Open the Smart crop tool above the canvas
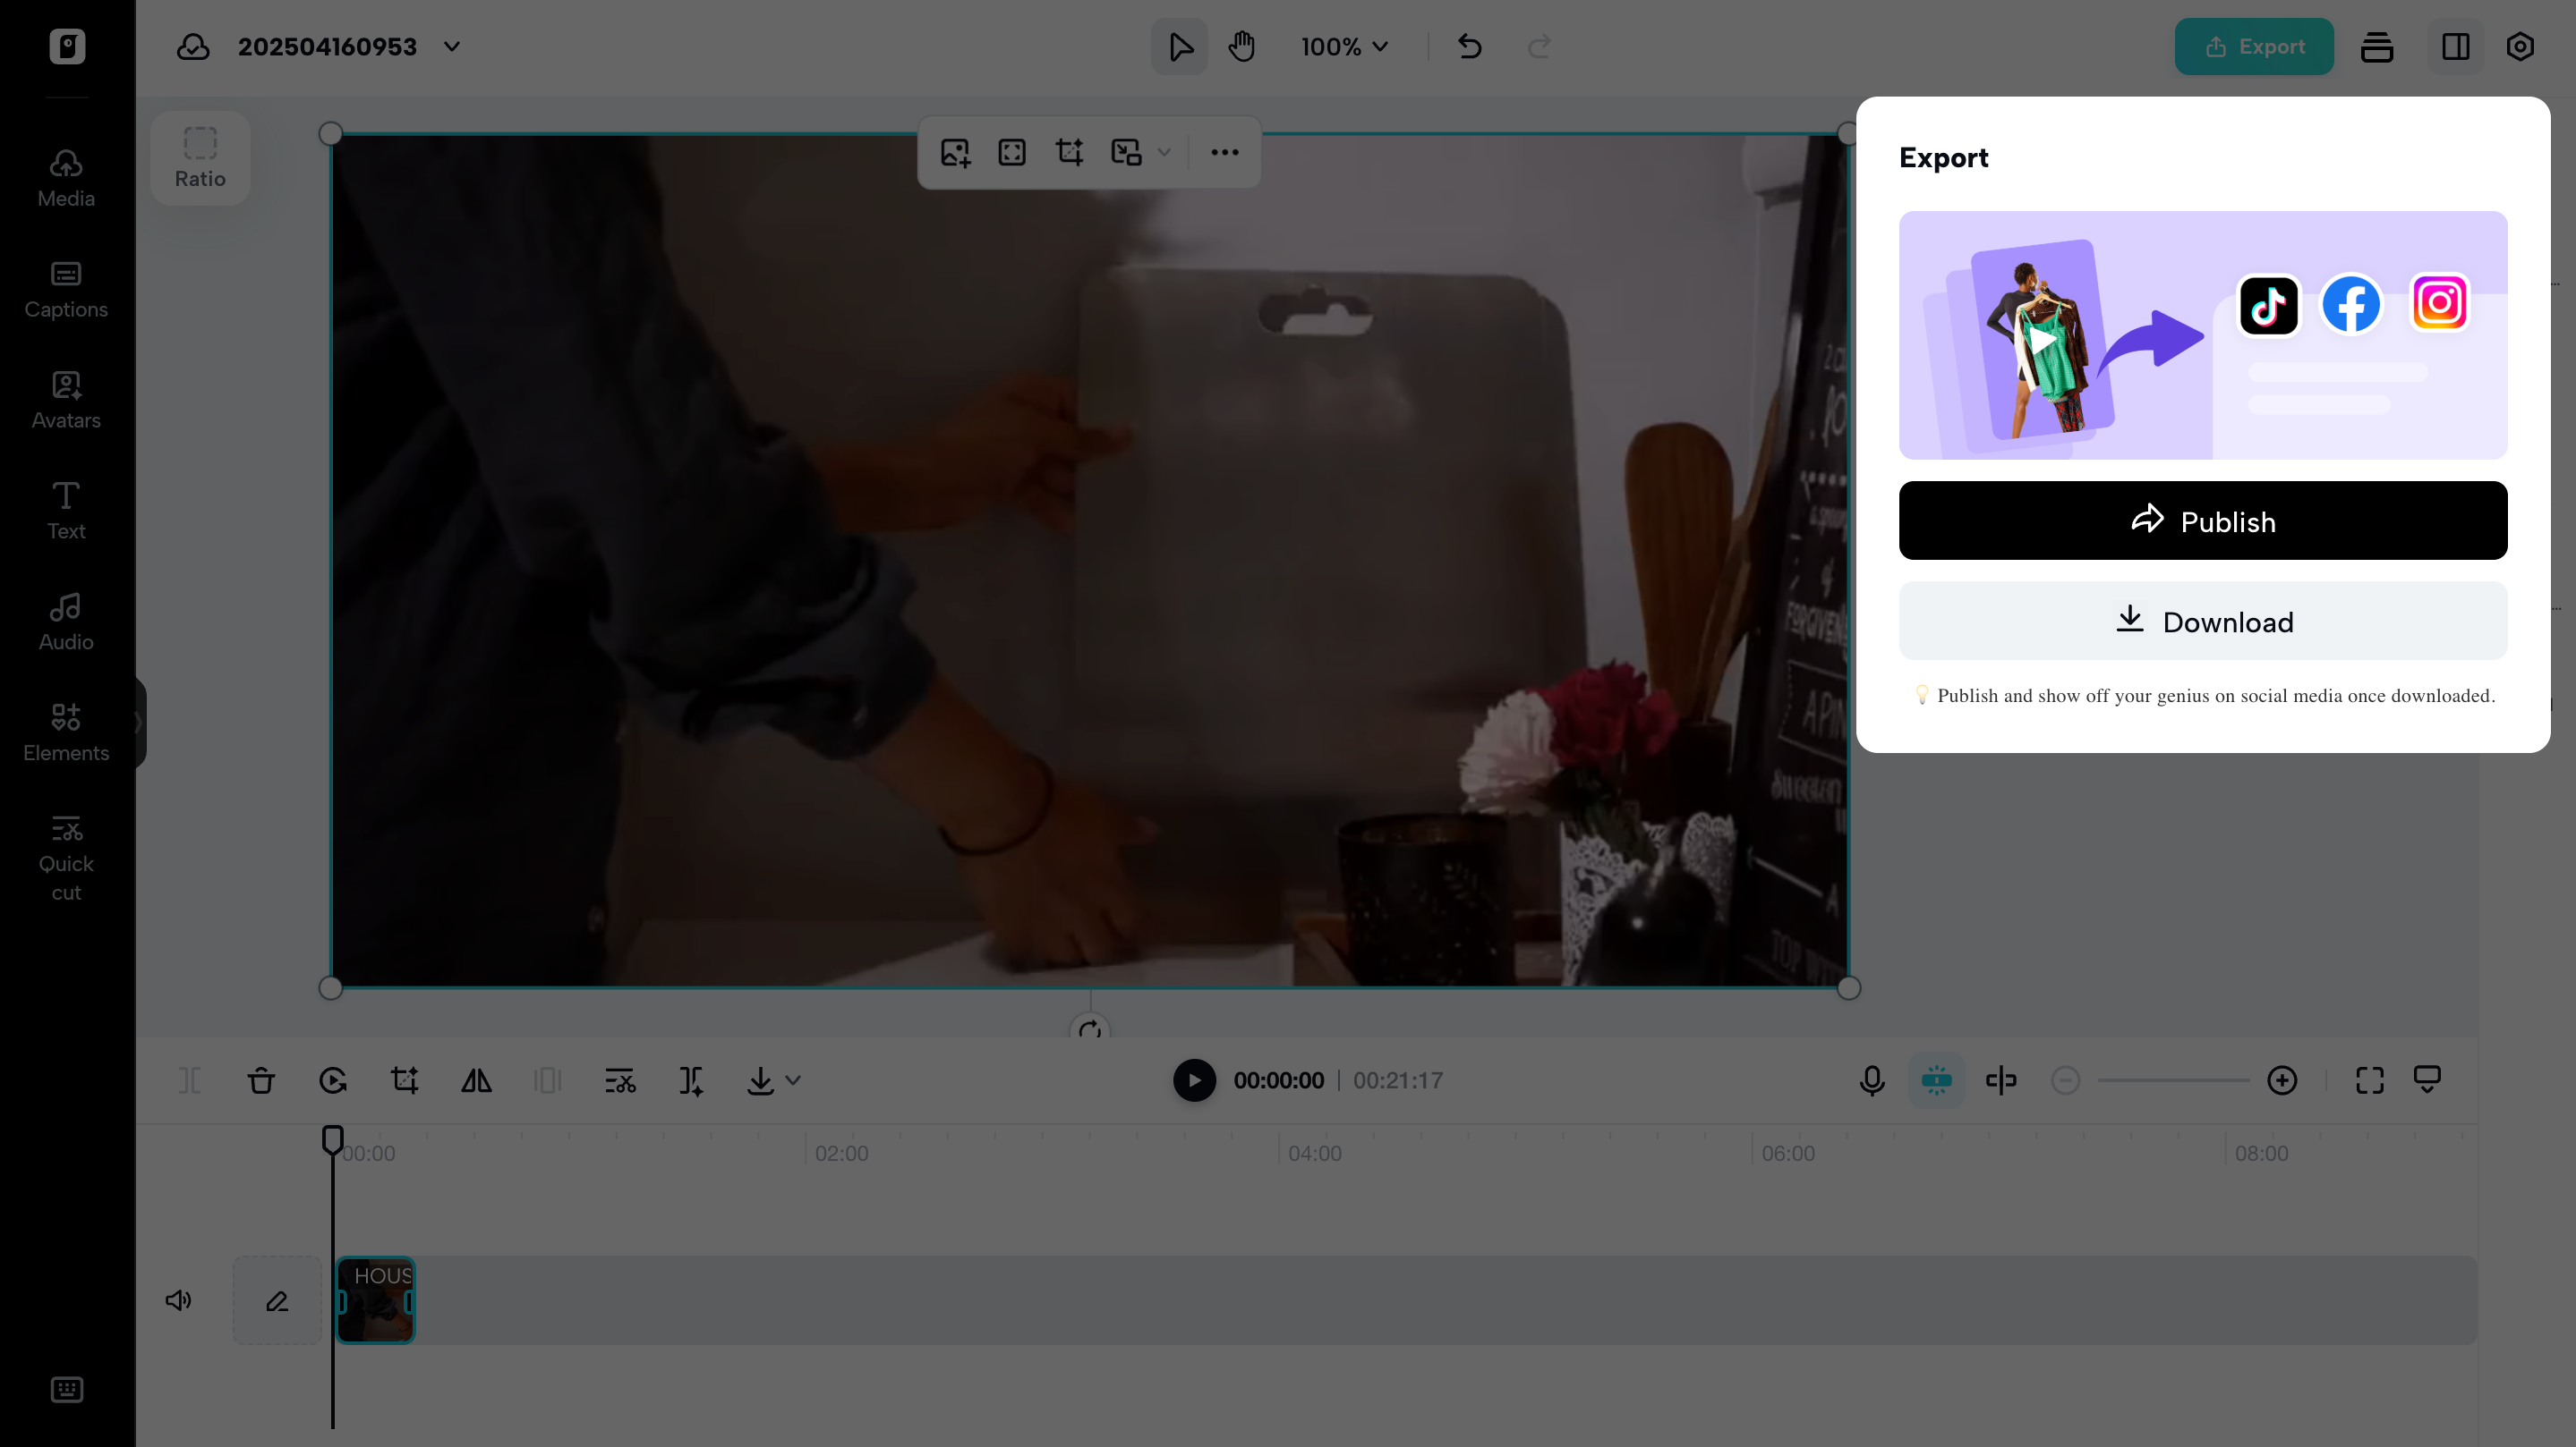Viewport: 2576px width, 1447px height. pyautogui.click(x=1070, y=152)
